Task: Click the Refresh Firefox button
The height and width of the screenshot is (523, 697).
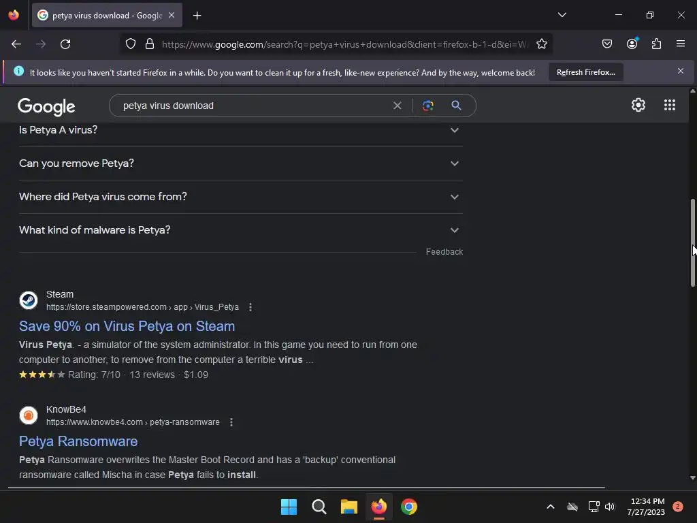Action: click(586, 72)
